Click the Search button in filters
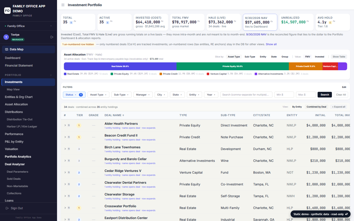354x221 pixels. point(324,95)
